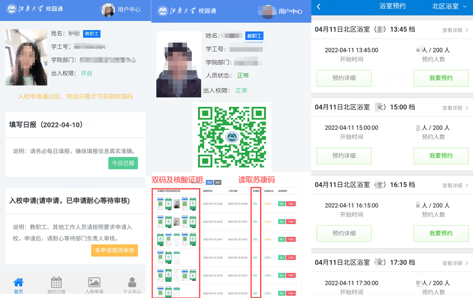
Task: Click 我要预约 for the 16:15 slot
Action: (x=441, y=233)
